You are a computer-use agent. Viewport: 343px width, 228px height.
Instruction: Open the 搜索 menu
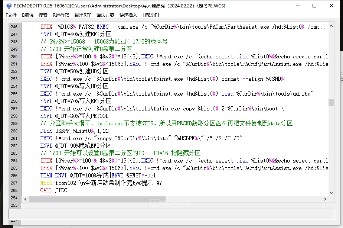pyautogui.click(x=43, y=15)
